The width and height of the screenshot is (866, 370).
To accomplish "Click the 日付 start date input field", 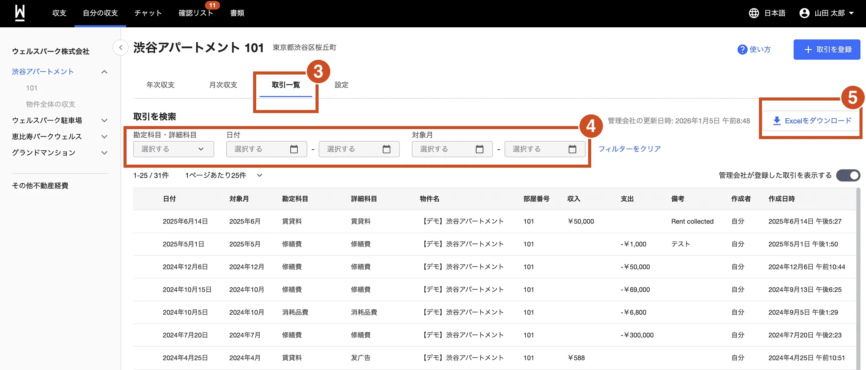I will (x=267, y=149).
